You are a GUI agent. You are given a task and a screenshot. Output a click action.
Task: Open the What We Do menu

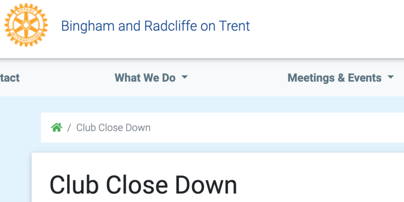(x=151, y=78)
